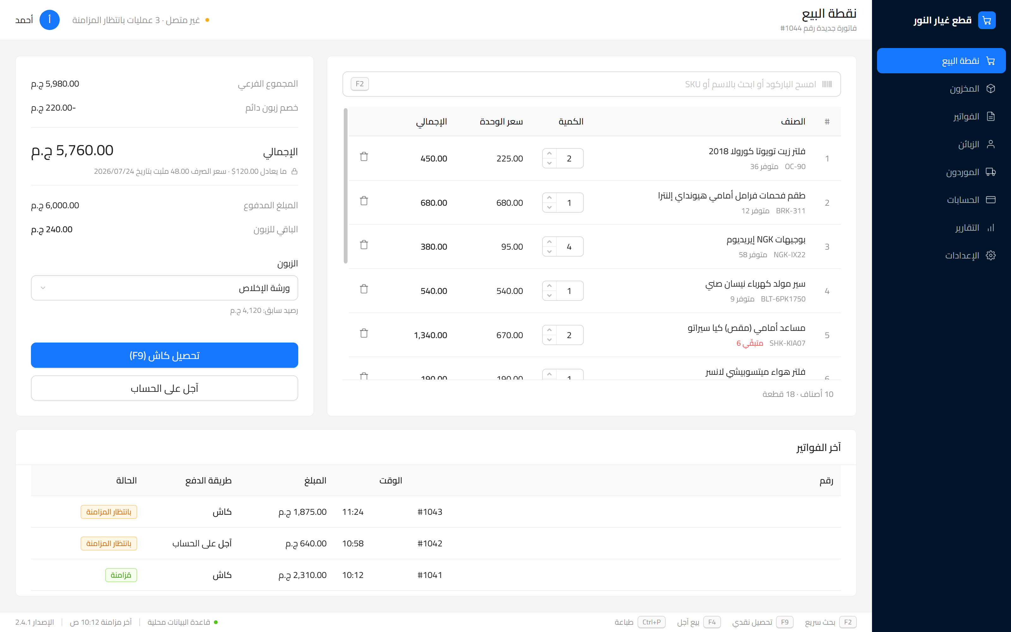The image size is (1011, 632).
Task: Decrease quantity of سير مولد كهرباء
Action: 549,295
